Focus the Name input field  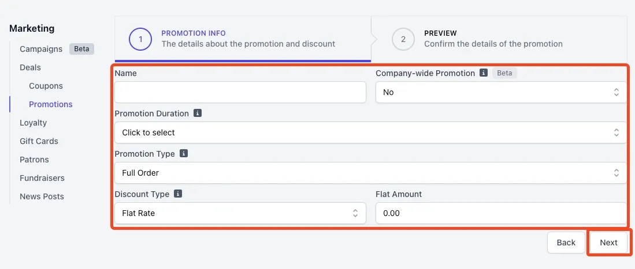(240, 92)
